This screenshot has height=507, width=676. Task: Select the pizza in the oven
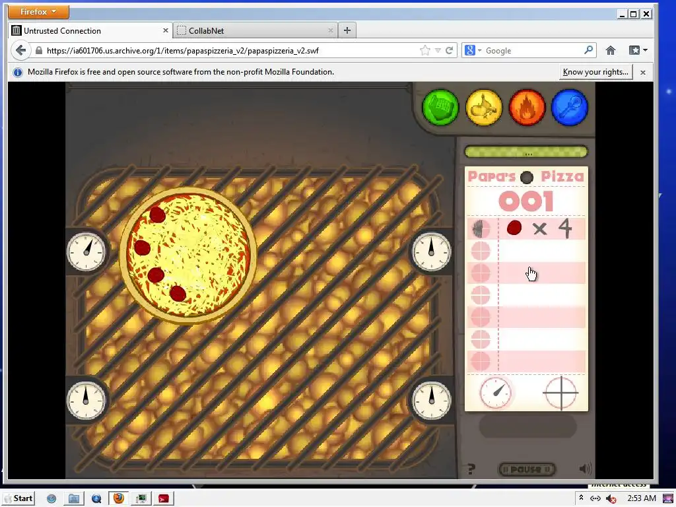188,255
